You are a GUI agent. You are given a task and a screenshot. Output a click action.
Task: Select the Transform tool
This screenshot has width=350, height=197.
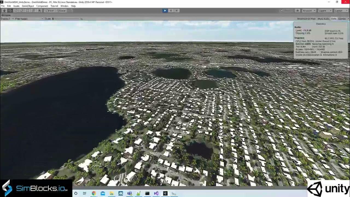[x=33, y=11]
